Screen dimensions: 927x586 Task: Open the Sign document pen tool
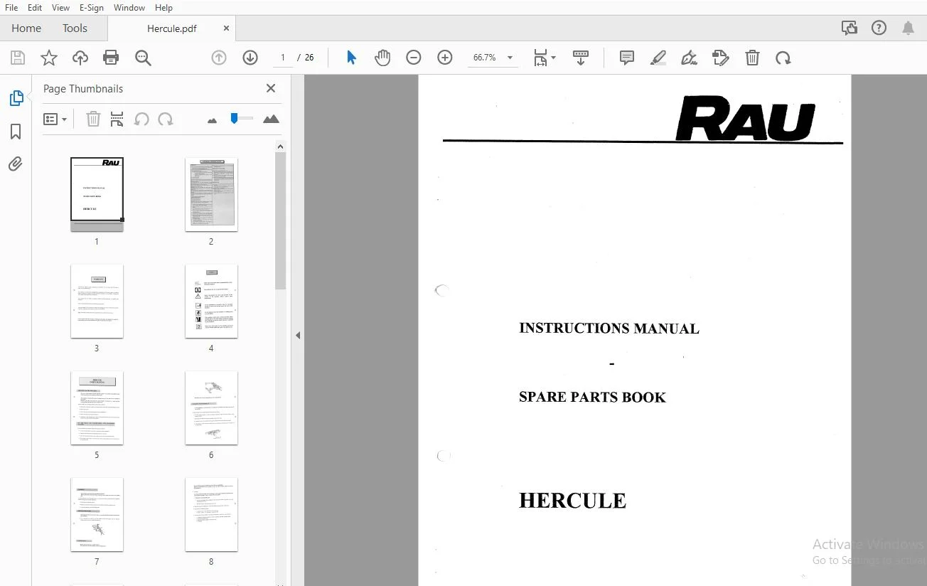689,58
